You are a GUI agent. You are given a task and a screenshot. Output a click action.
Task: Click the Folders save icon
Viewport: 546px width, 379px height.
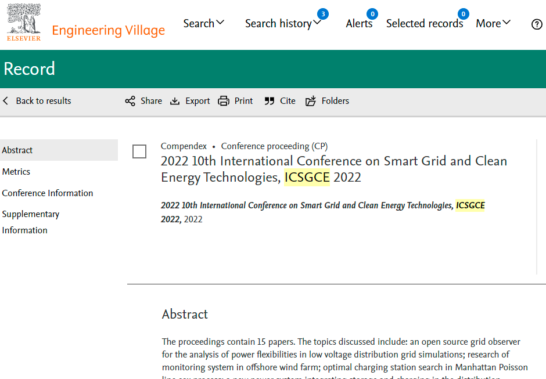(x=311, y=101)
